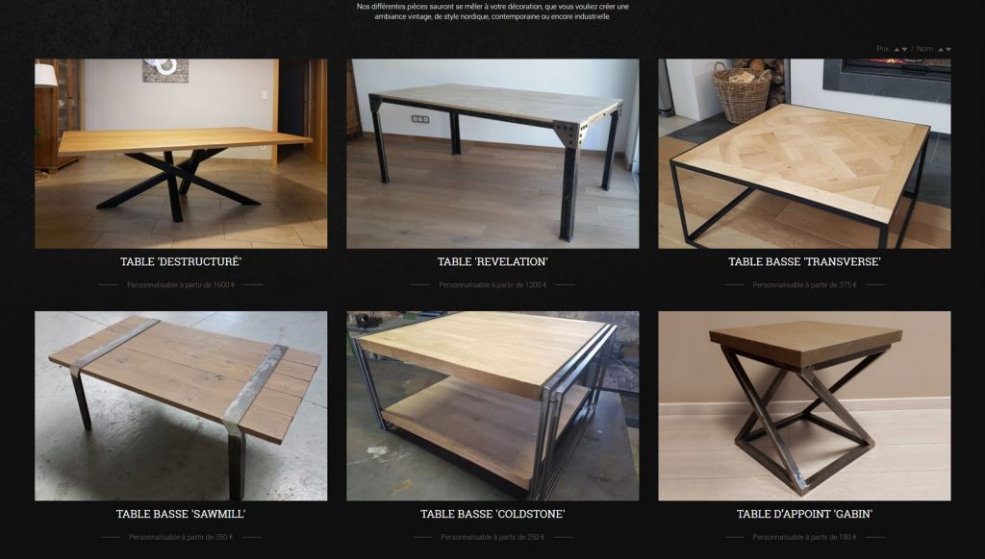Sort by name ascending arrow
The width and height of the screenshot is (985, 559).
click(941, 49)
